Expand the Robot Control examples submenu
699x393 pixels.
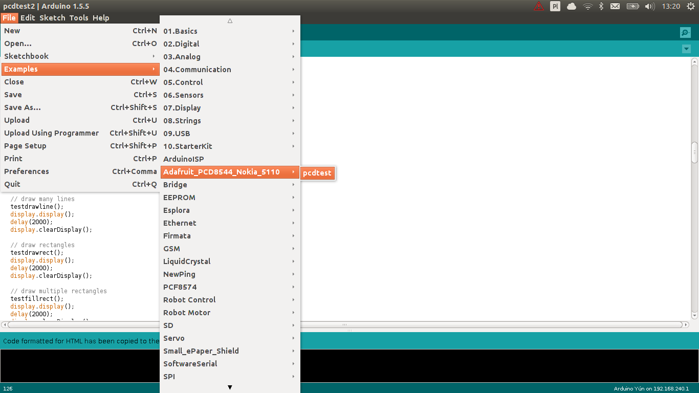[230, 300]
